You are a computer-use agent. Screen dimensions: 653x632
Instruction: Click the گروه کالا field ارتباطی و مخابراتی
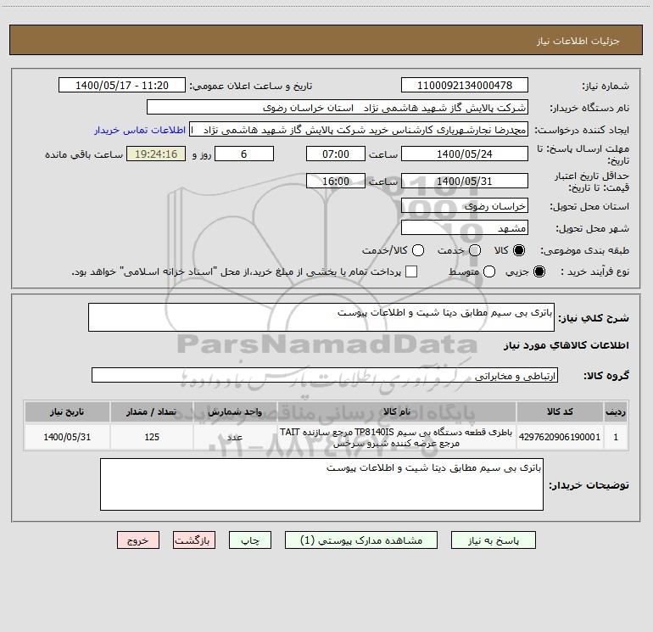coord(325,375)
